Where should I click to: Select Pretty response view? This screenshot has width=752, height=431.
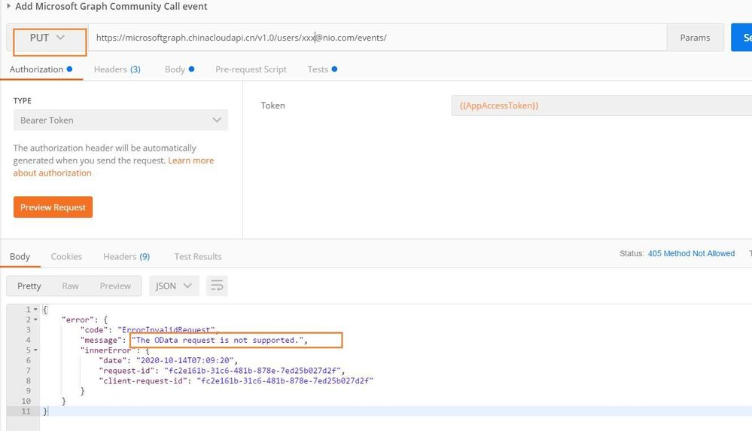29,286
